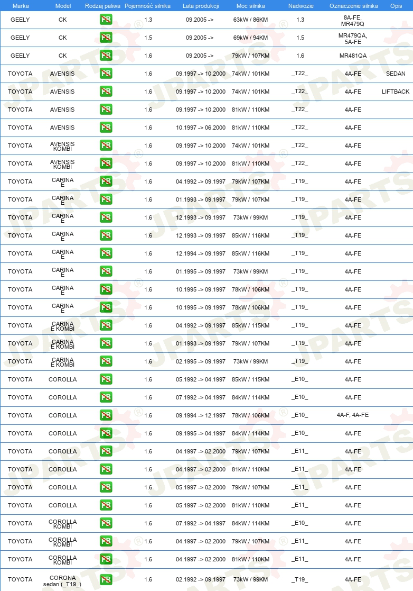Click the Marka column header
The height and width of the screenshot is (591, 413).
21,6
